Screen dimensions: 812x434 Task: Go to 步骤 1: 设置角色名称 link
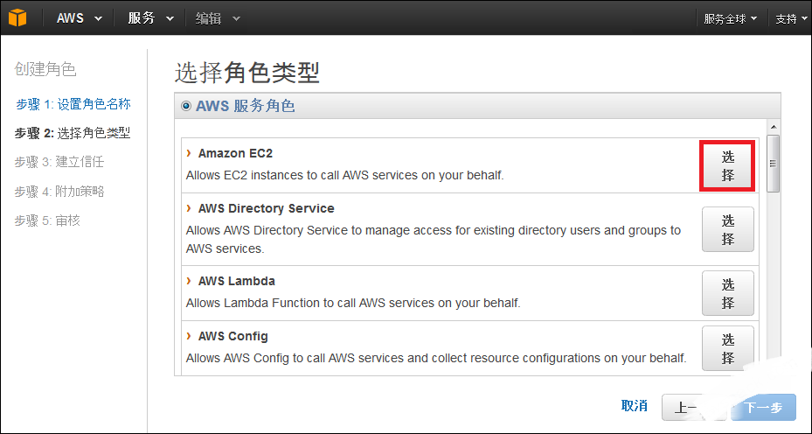73,104
